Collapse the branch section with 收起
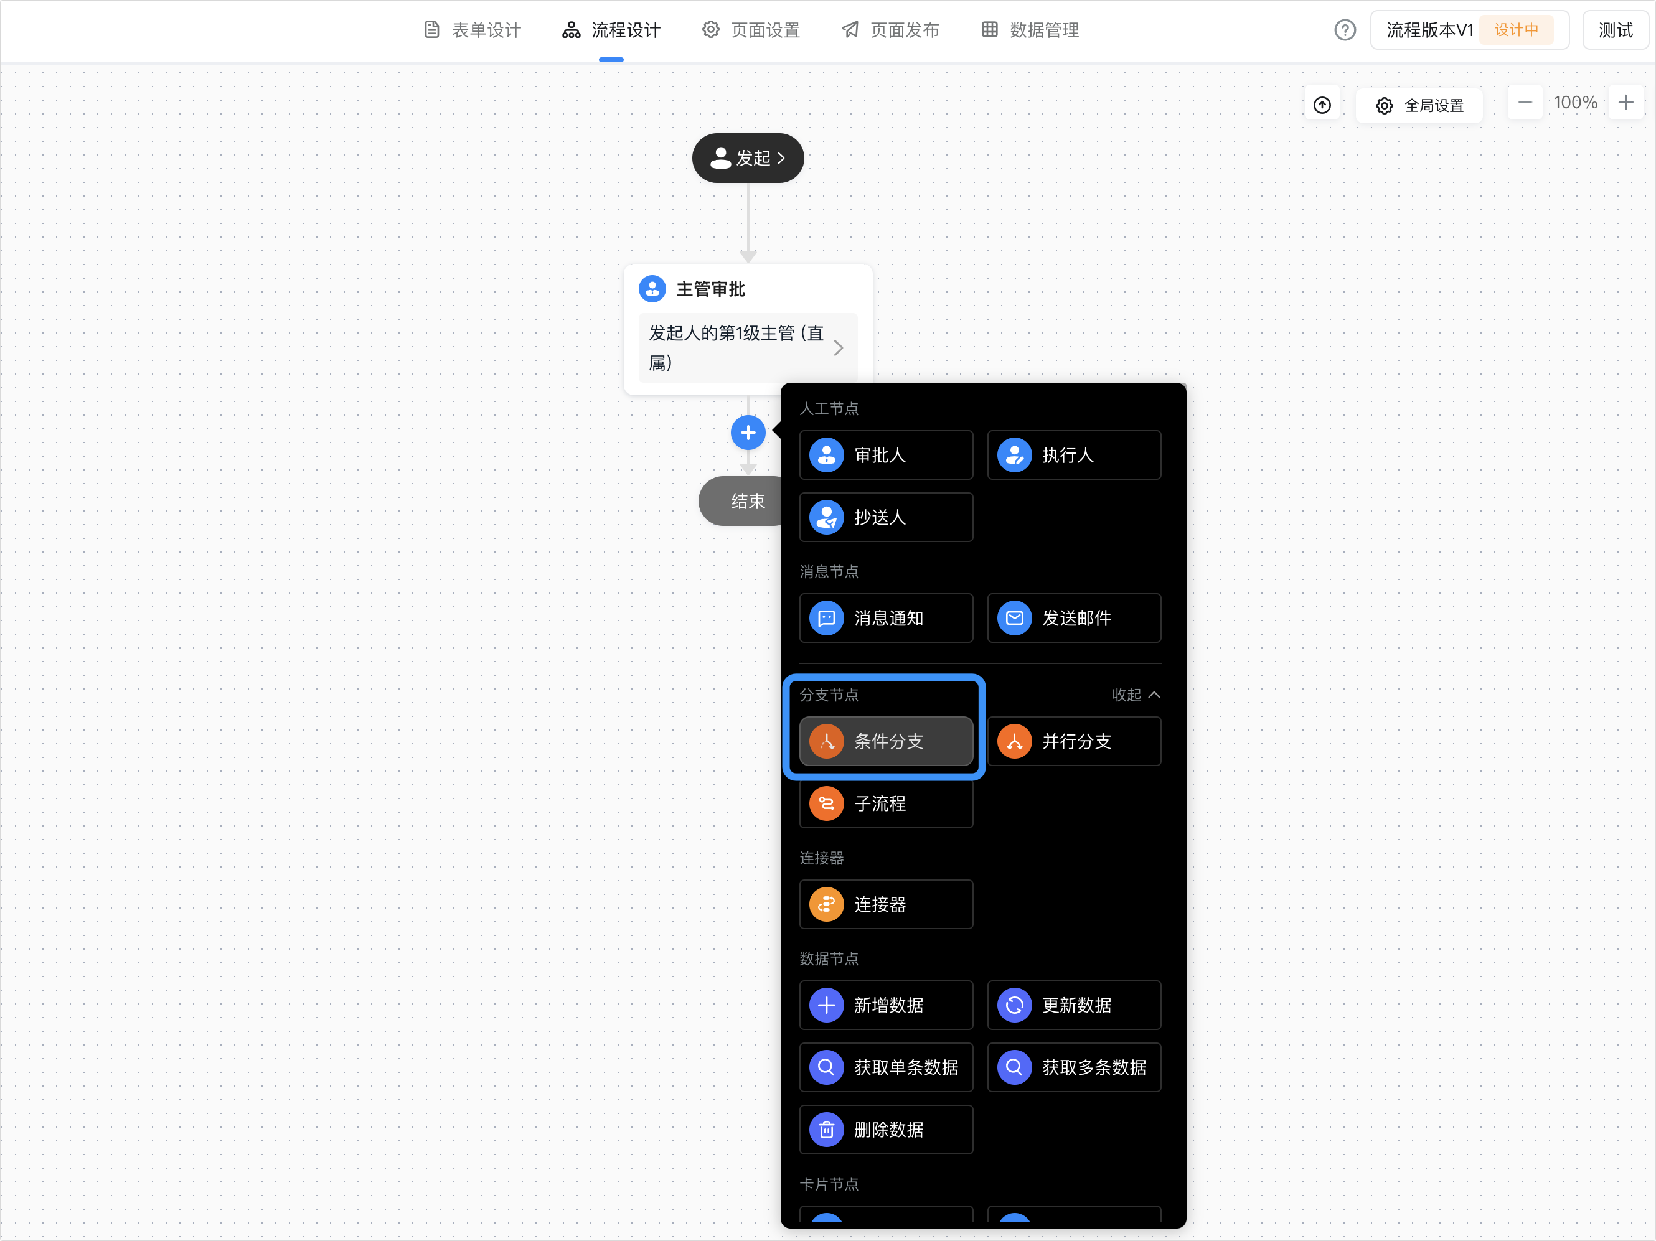Screen dimensions: 1656x1241 [x=1136, y=695]
